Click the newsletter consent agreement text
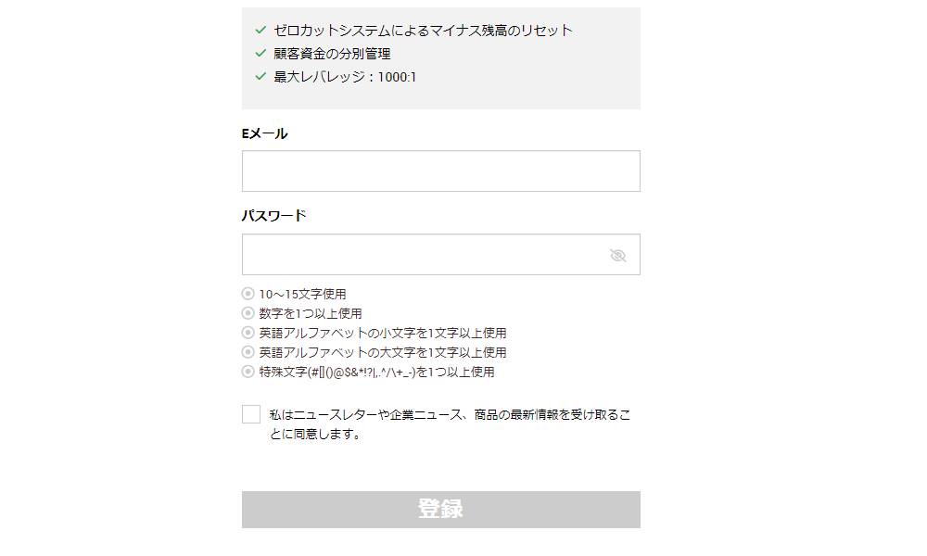 coord(445,424)
